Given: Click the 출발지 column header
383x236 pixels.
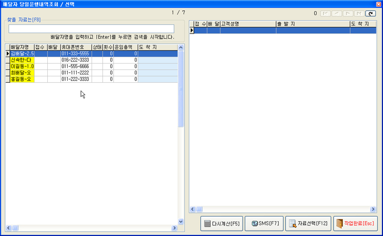Looking at the screenshot, I should (x=313, y=24).
